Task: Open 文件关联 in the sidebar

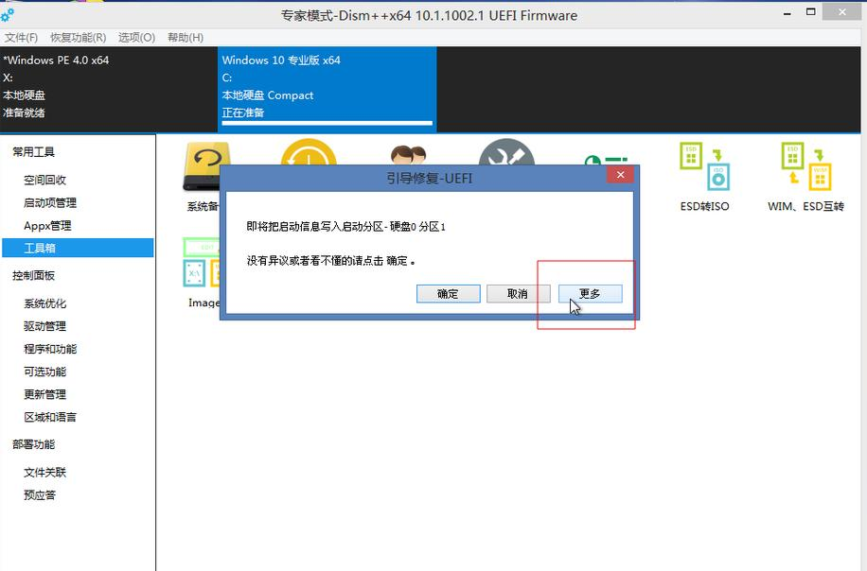Action: (x=44, y=472)
